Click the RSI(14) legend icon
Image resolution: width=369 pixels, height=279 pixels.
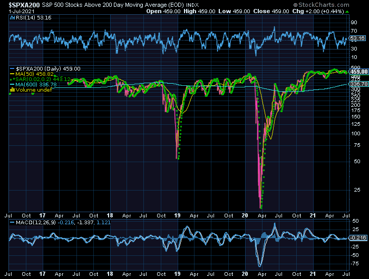(13, 18)
